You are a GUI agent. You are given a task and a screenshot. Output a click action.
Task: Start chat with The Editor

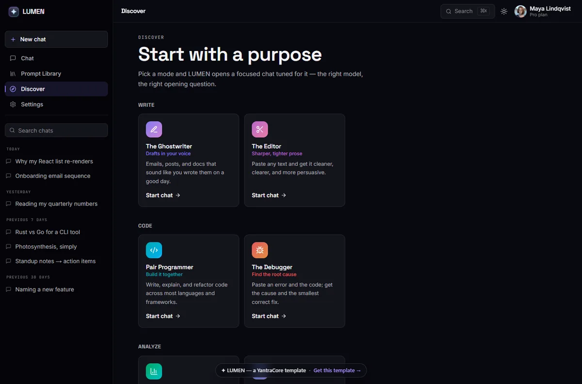coord(269,195)
